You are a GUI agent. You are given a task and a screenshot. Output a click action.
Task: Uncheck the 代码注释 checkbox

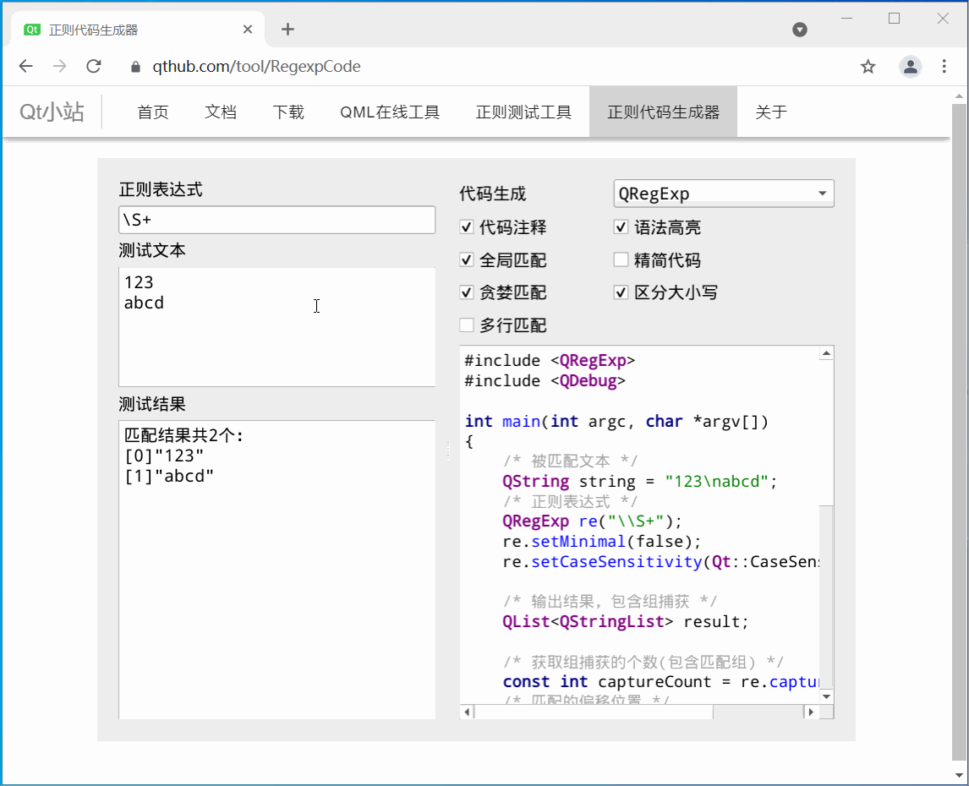[467, 227]
